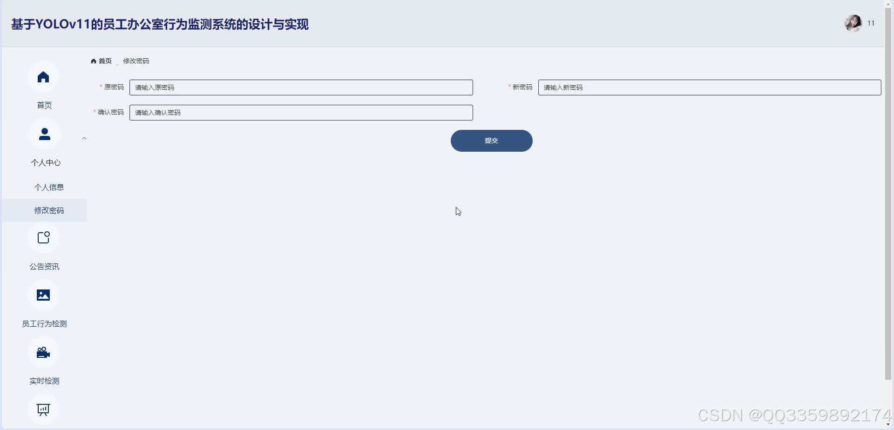Select the 员工行为检测 menu label
This screenshot has height=430, width=894.
[x=44, y=323]
